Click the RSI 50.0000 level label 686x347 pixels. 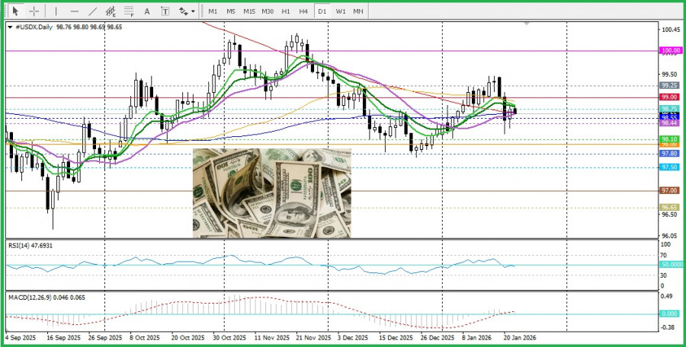(671, 265)
